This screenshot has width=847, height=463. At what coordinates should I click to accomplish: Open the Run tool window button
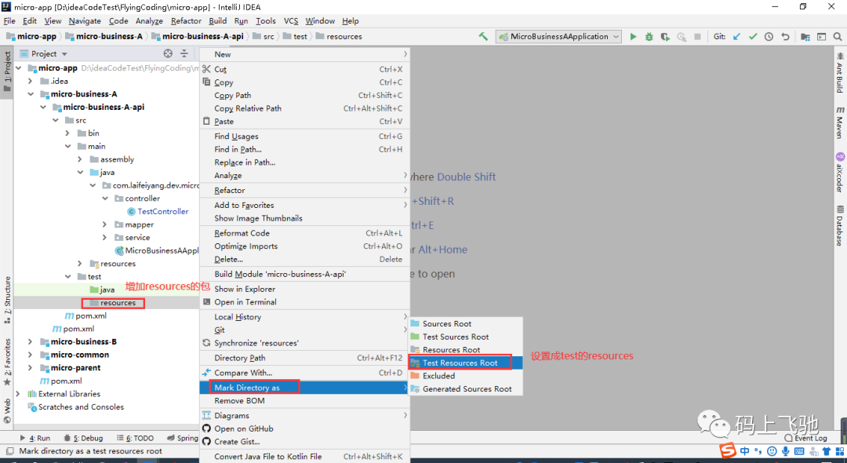pyautogui.click(x=35, y=438)
